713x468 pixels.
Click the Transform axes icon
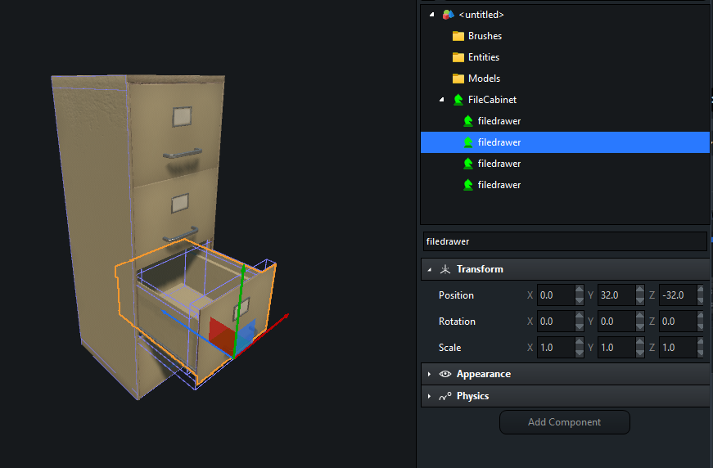[x=445, y=269]
